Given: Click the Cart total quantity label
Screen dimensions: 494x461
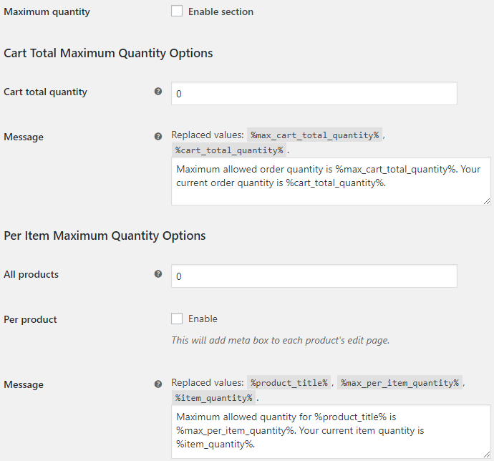Looking at the screenshot, I should (45, 92).
